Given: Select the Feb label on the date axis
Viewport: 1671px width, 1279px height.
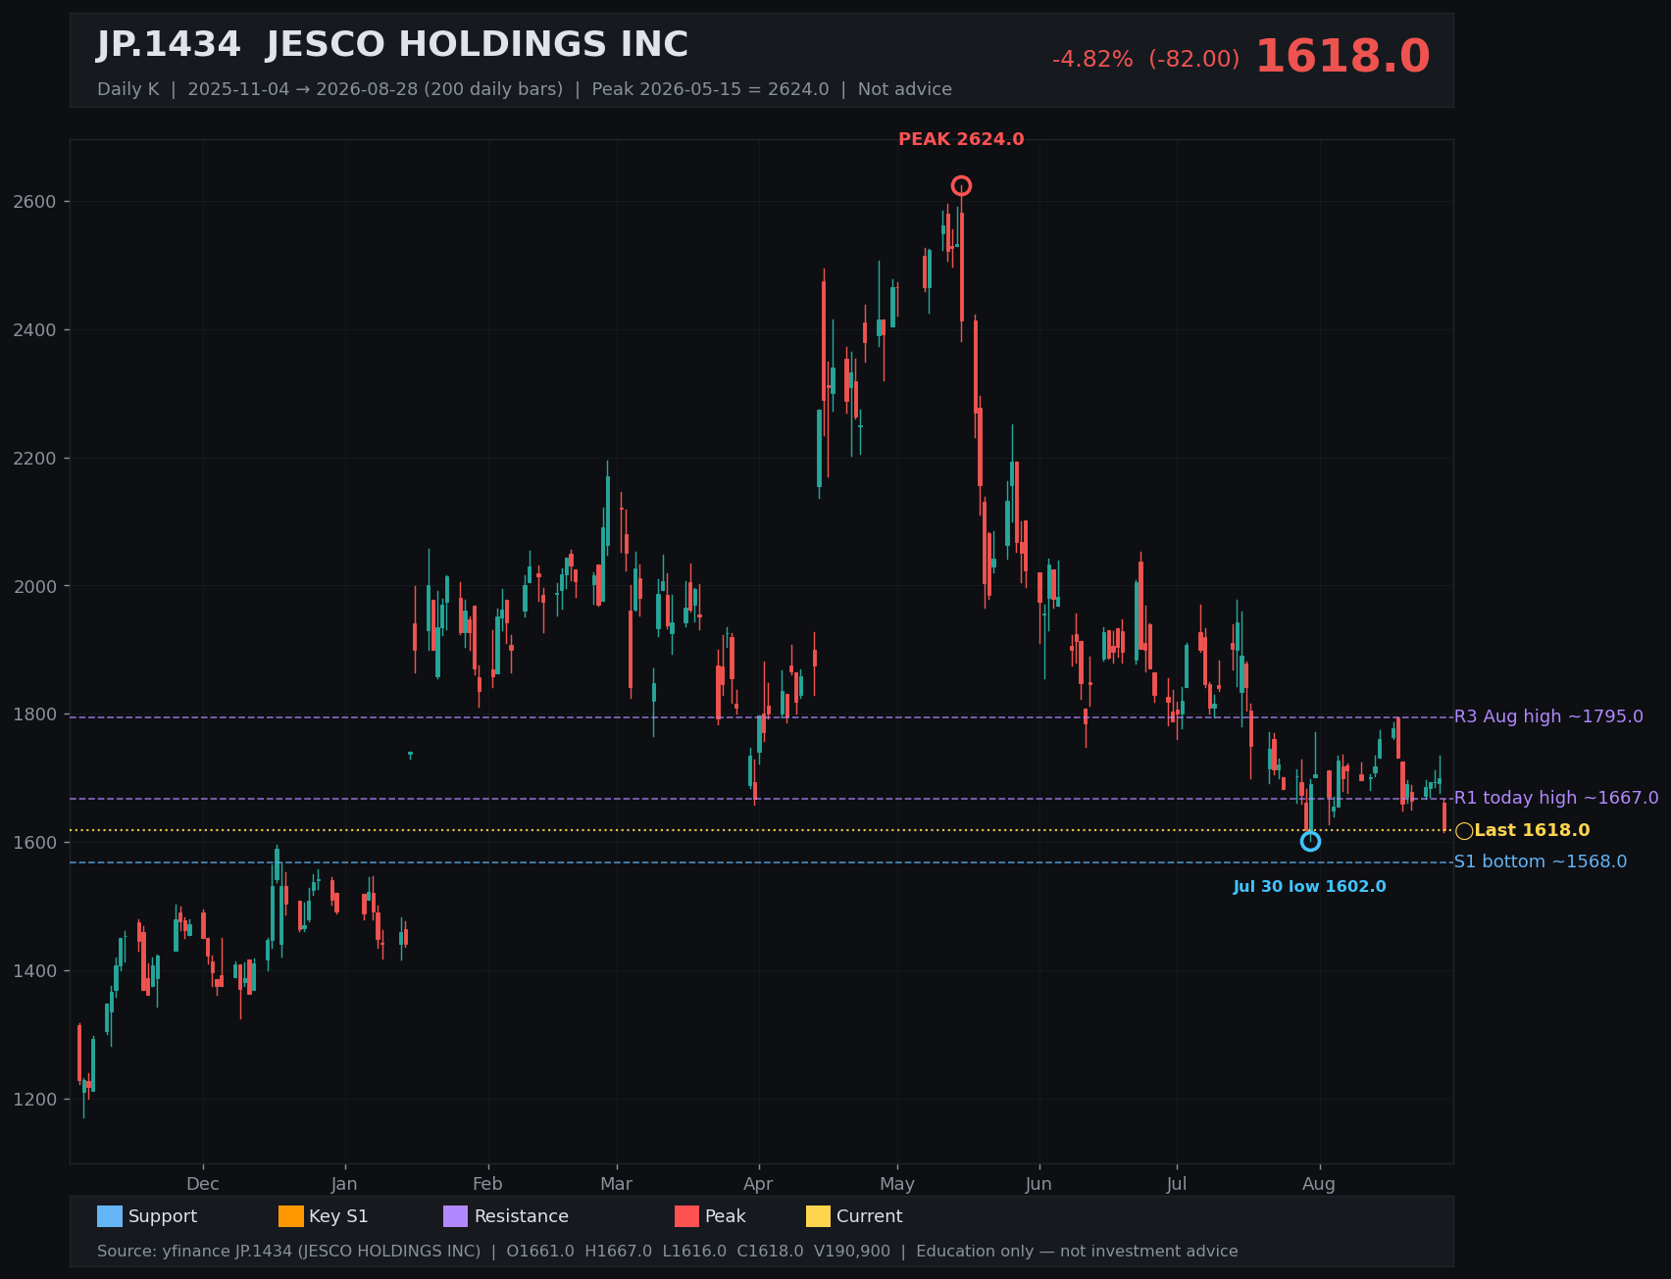Looking at the screenshot, I should point(487,1184).
